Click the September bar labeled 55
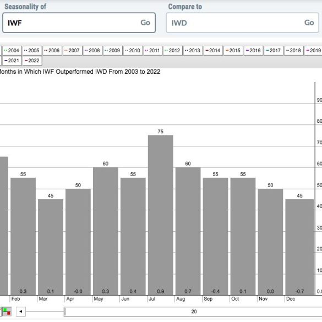322x322 pixels. coord(216,236)
